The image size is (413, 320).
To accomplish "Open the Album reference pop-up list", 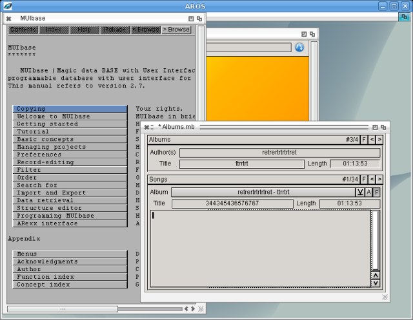I will pyautogui.click(x=359, y=192).
